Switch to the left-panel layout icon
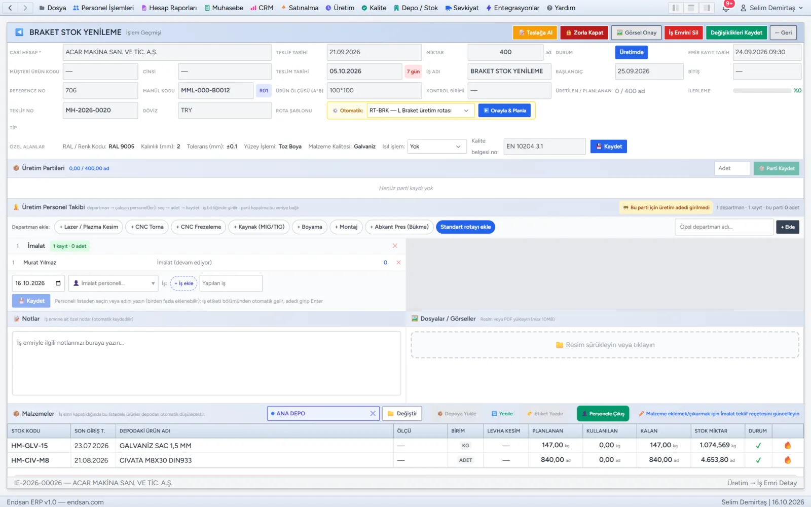The width and height of the screenshot is (811, 507). click(675, 8)
